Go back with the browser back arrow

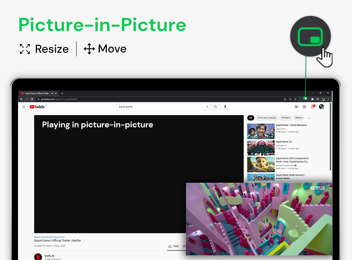tap(21, 99)
